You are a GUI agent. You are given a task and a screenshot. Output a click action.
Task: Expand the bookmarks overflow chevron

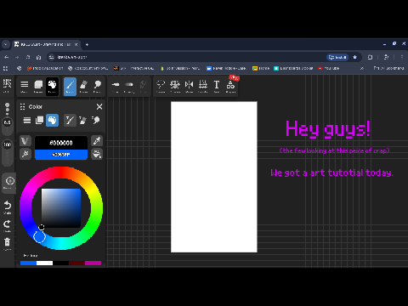(362, 68)
